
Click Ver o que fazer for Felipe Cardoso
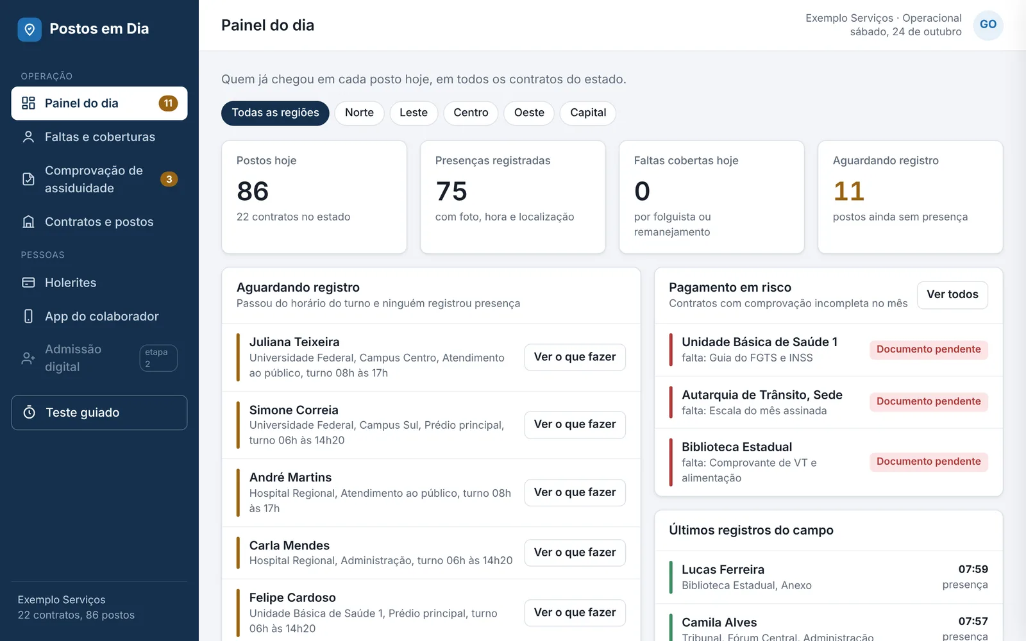click(x=575, y=613)
